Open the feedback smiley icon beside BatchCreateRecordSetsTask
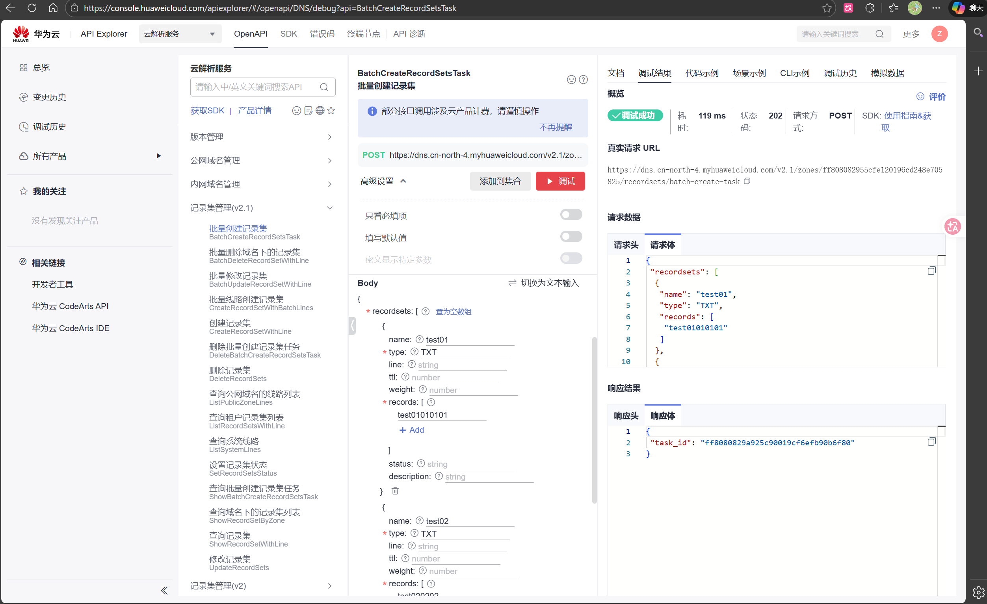Screen dimensions: 987x604 tap(571, 80)
